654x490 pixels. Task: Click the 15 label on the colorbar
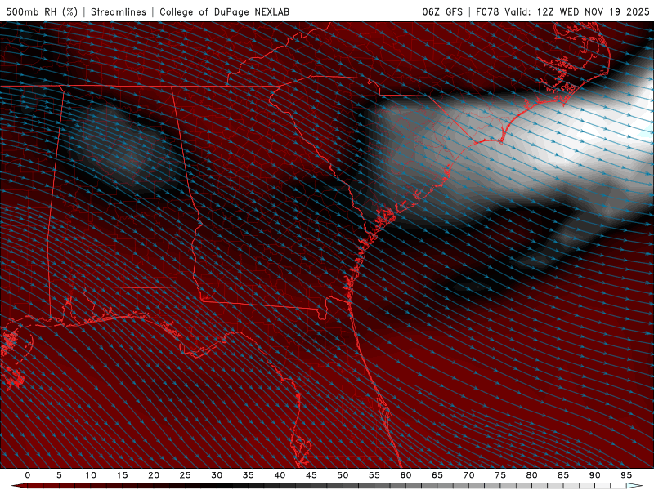click(122, 475)
